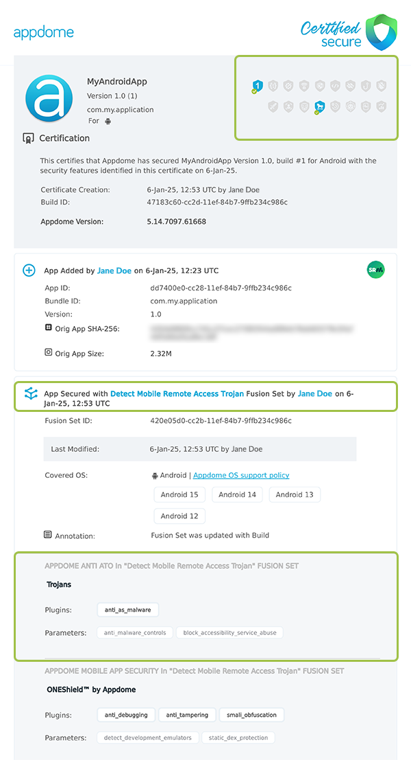The width and height of the screenshot is (411, 760).
Task: Click the green SRM round badge
Action: (x=375, y=270)
